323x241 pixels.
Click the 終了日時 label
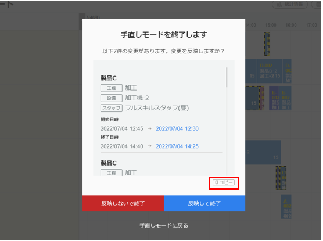tap(109, 137)
